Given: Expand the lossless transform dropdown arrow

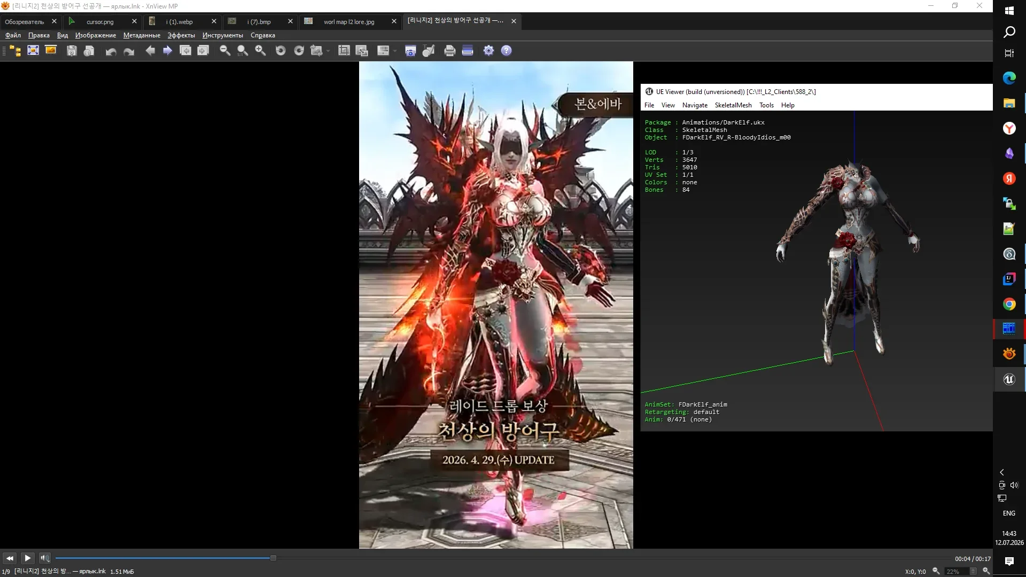Looking at the screenshot, I should pos(328,51).
